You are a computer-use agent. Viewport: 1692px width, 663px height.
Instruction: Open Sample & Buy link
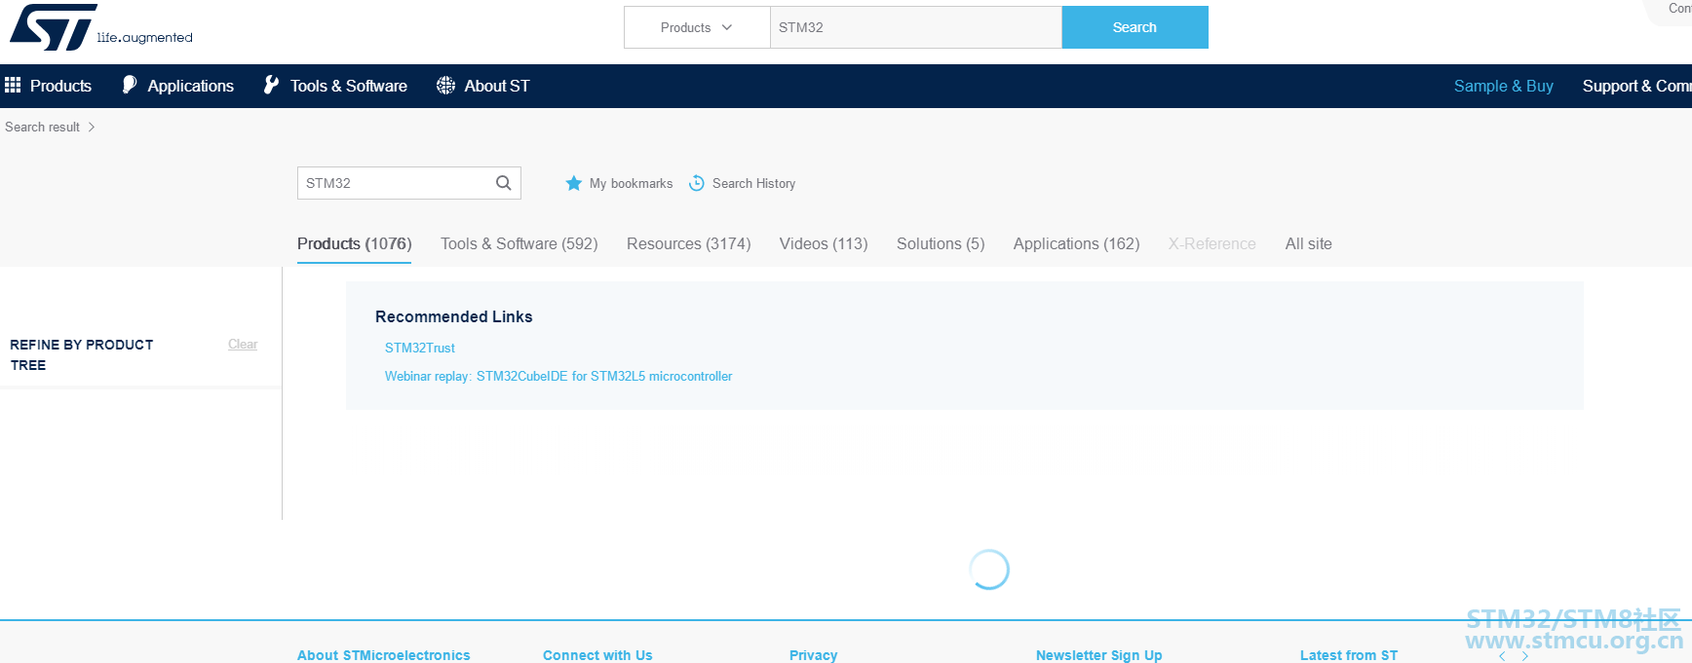(x=1503, y=86)
